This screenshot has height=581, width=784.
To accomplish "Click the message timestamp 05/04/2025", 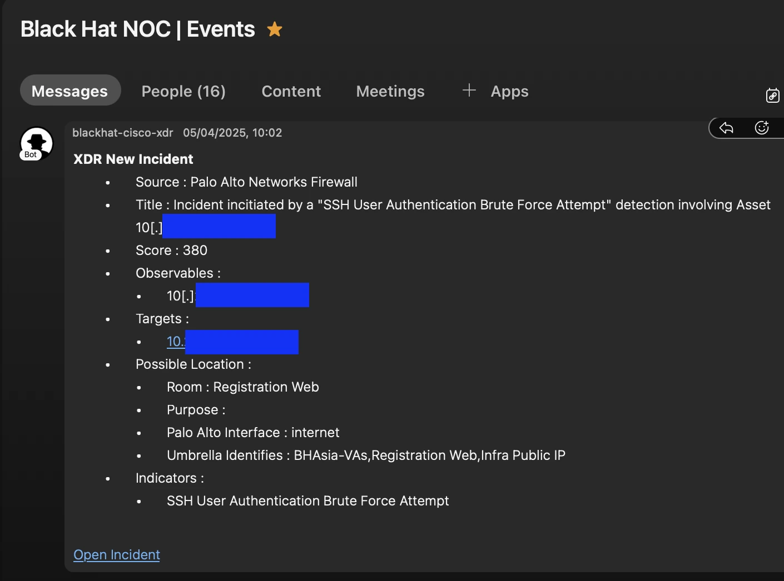I will (232, 133).
